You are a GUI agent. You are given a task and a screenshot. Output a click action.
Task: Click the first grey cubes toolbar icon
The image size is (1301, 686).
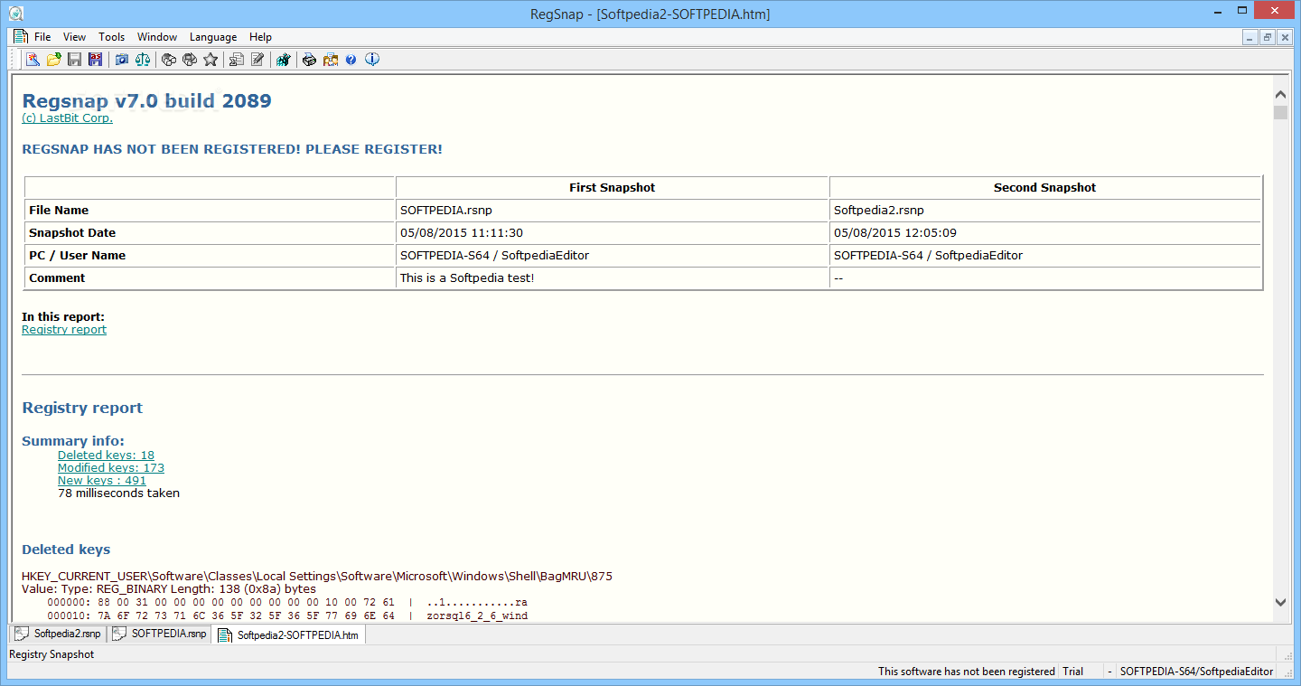pyautogui.click(x=169, y=60)
